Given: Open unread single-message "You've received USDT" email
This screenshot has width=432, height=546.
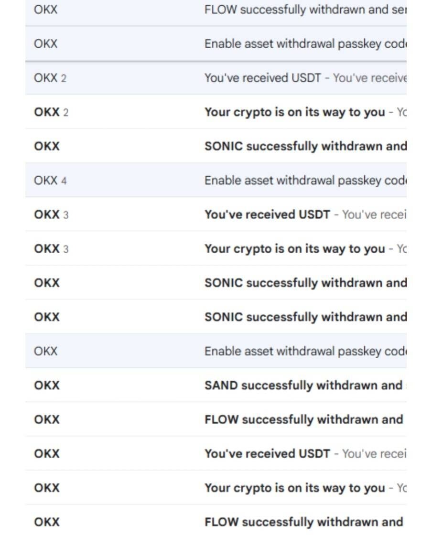Looking at the screenshot, I should 267,454.
